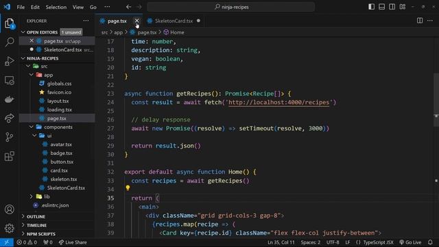Image resolution: width=439 pixels, height=247 pixels.
Task: Go forward using the right arrow
Action: pyautogui.click(x=139, y=7)
